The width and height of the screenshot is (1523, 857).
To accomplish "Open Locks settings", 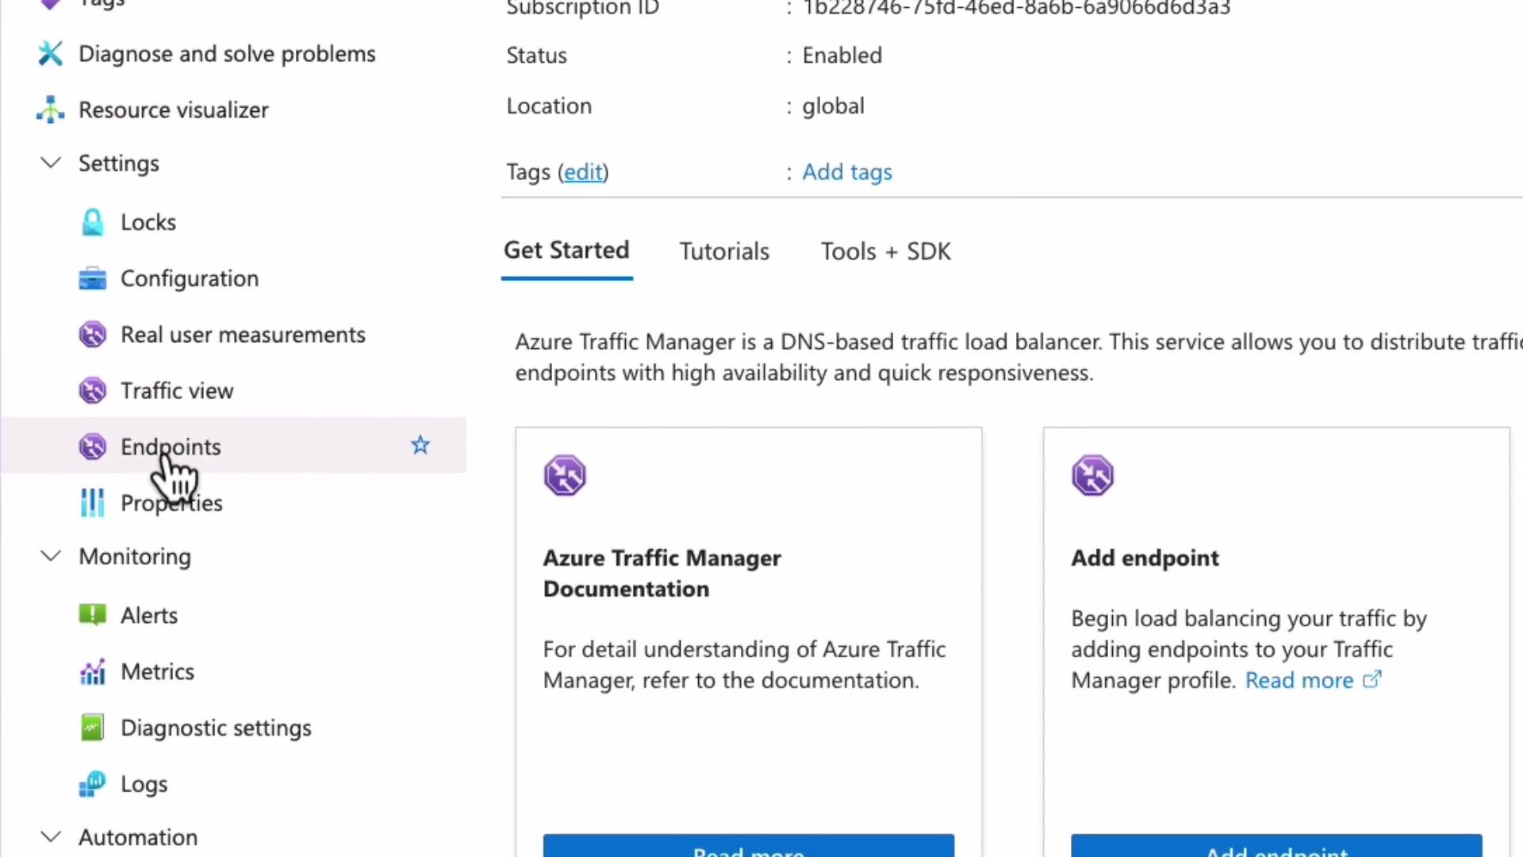I will (148, 222).
